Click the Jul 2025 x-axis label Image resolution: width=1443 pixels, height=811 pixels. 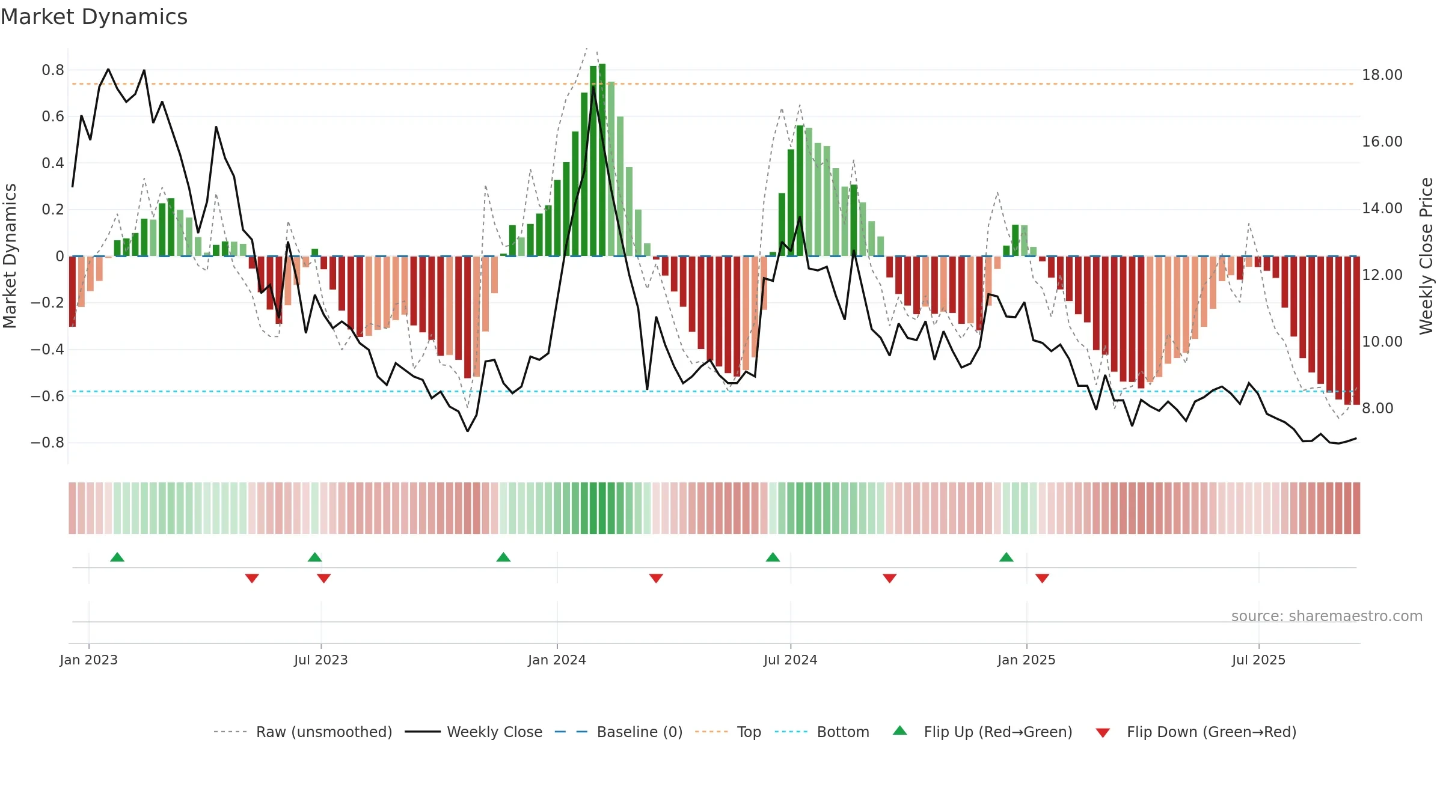pyautogui.click(x=1258, y=660)
